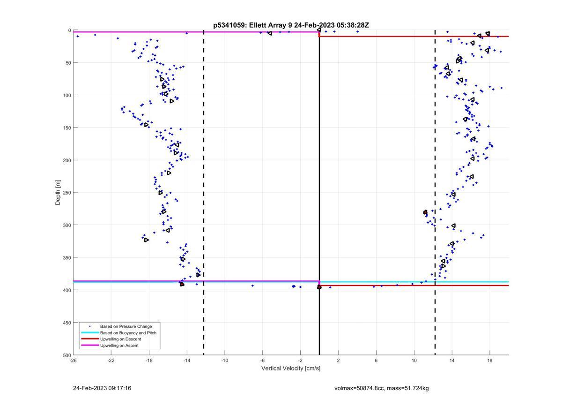The width and height of the screenshot is (562, 399).
Task: Click the volmax=50874.8cc, mass=51.724kg text
Action: [x=382, y=388]
